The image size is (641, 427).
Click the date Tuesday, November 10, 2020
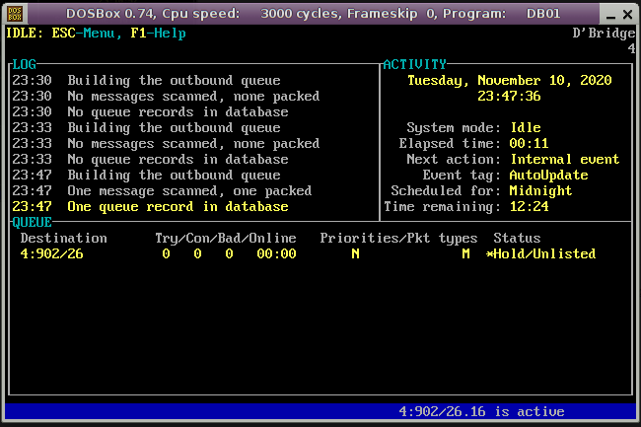509,81
